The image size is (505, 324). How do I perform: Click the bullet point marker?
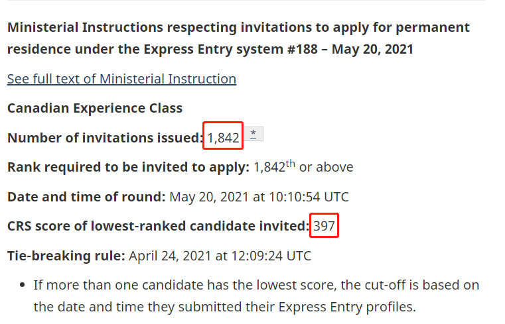(22, 286)
